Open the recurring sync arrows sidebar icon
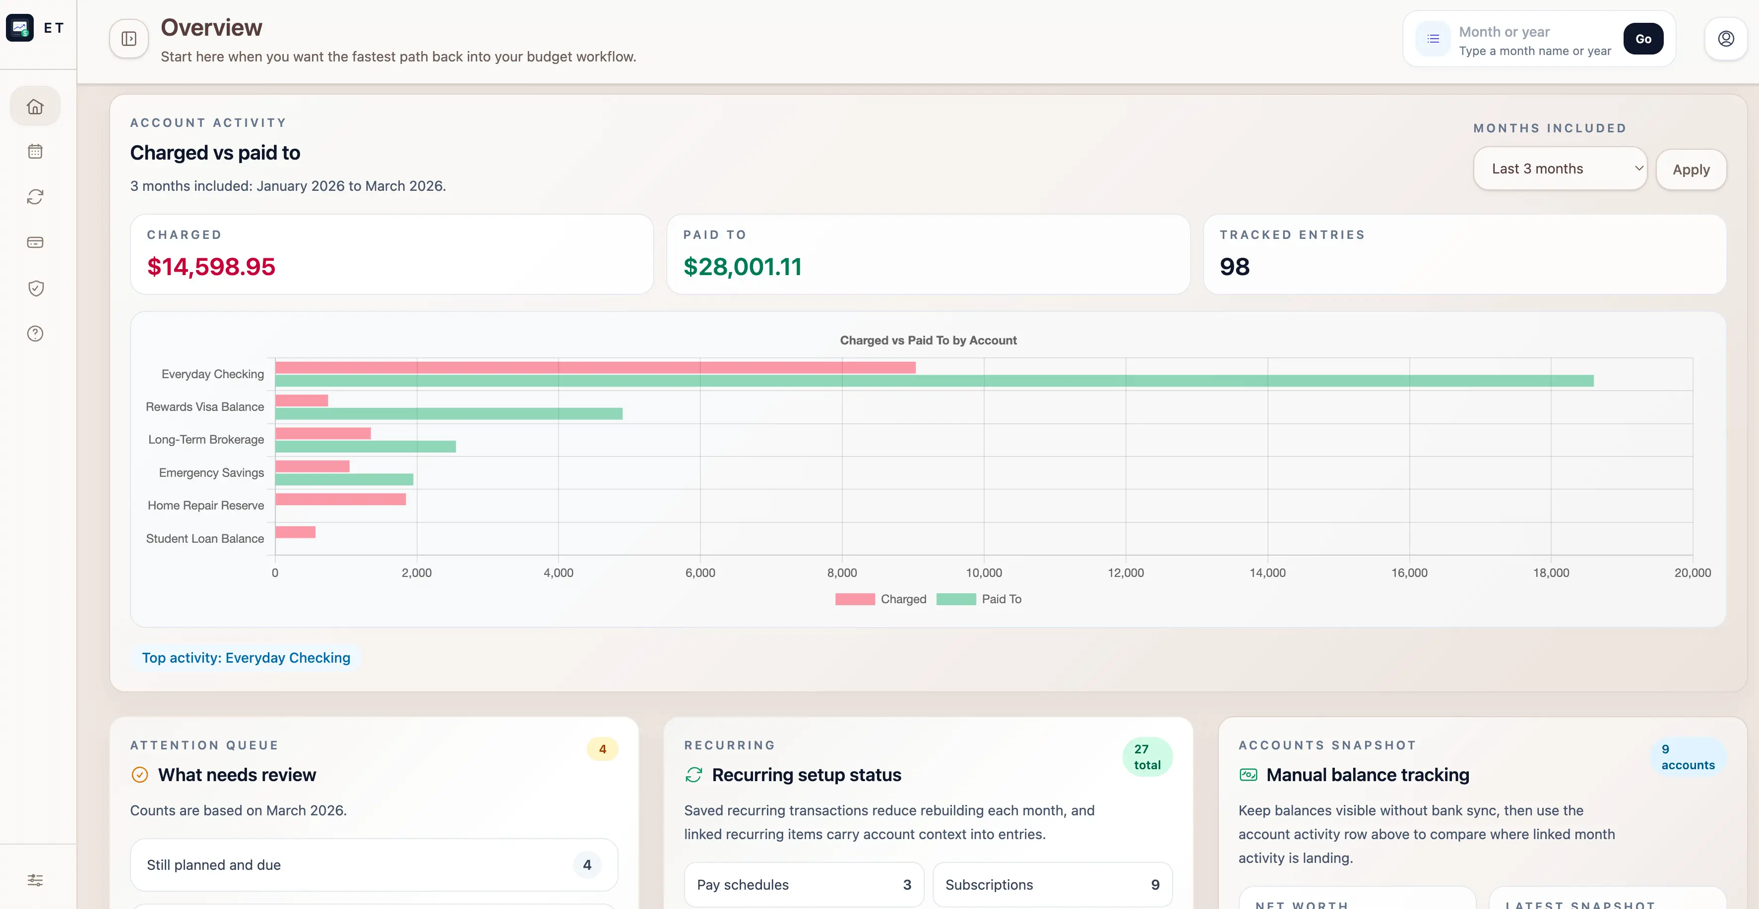Viewport: 1759px width, 909px height. [35, 197]
